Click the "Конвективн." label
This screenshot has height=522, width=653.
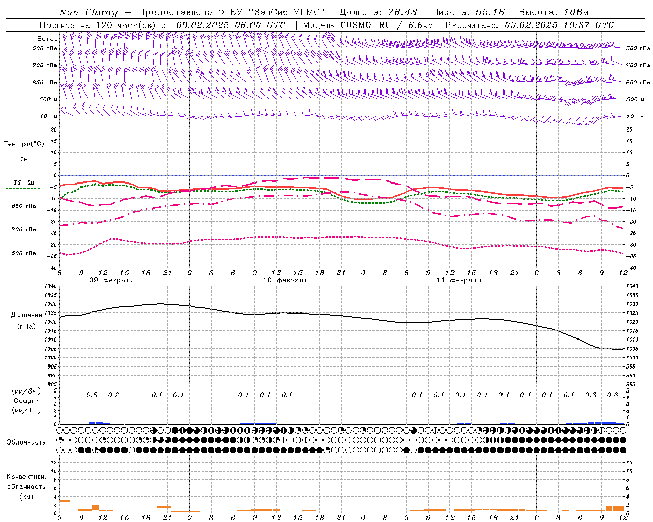click(x=26, y=477)
